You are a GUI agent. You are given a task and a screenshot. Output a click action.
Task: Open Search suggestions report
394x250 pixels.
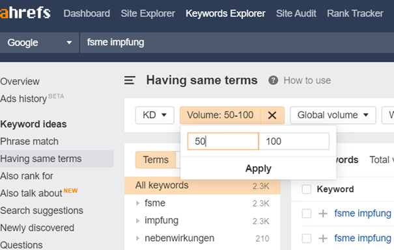click(x=42, y=210)
